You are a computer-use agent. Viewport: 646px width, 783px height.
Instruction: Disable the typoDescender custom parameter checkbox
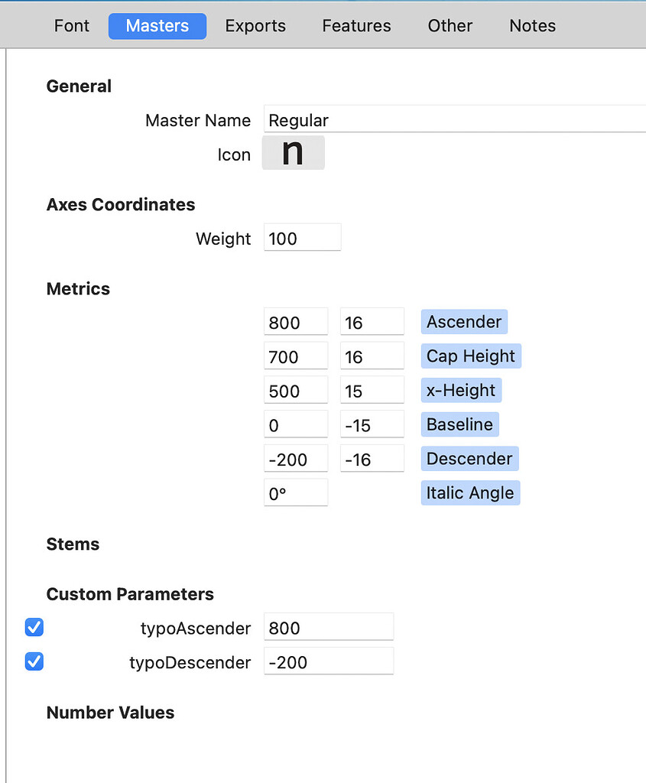[34, 661]
